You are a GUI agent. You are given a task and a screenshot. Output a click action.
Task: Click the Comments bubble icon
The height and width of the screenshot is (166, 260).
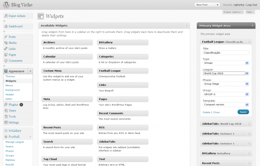(6, 61)
